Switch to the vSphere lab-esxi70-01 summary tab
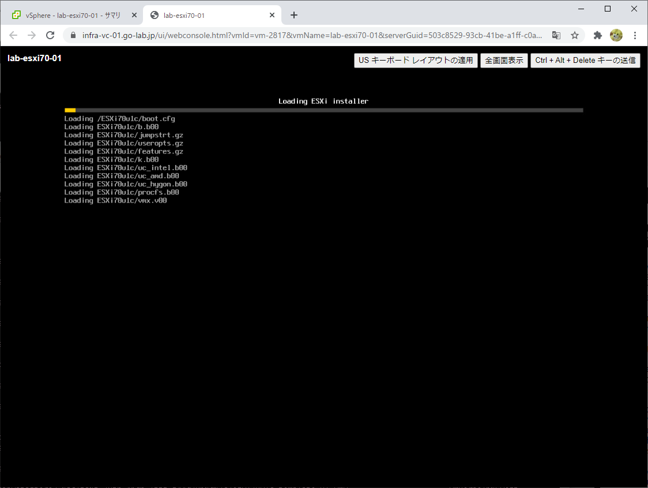 73,16
